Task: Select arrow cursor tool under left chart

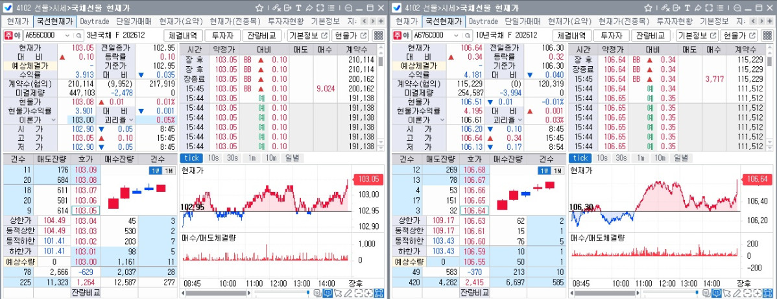Action: click(x=337, y=294)
